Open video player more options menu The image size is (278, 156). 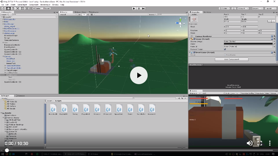tap(270, 143)
